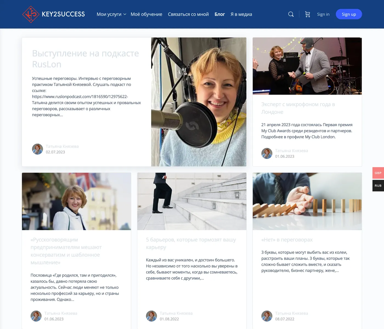
Task: Click the ruslonpodcast.com URL text
Action: [x=80, y=97]
